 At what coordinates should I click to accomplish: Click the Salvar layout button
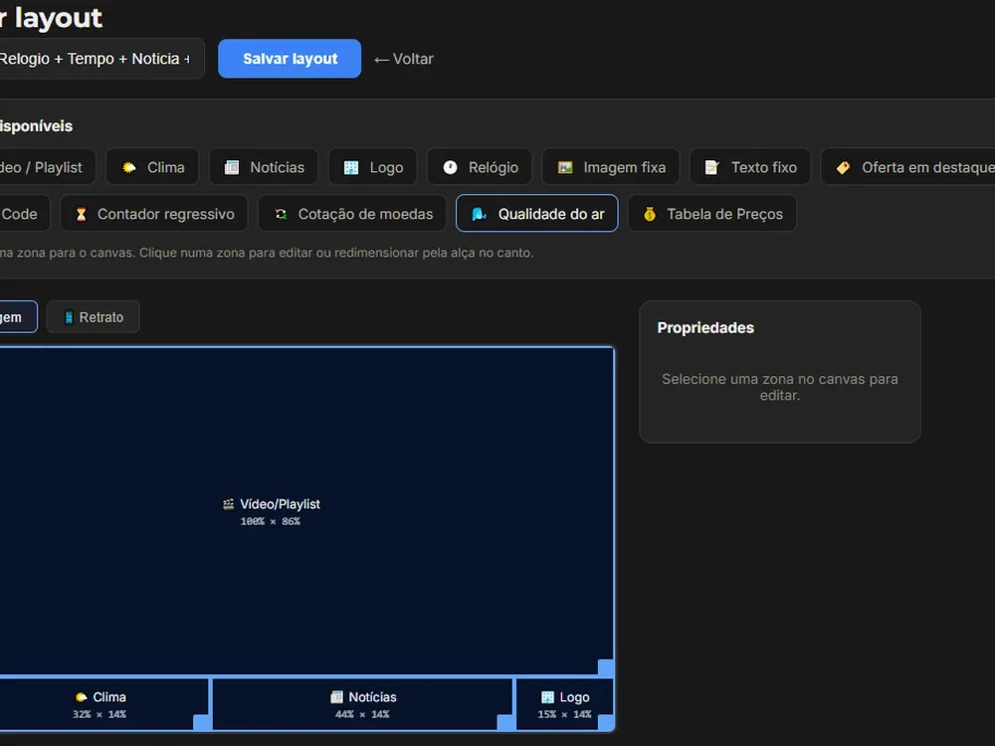[290, 59]
